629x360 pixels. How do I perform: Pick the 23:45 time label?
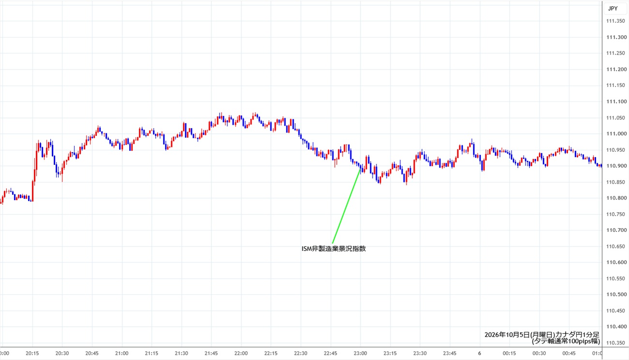click(x=449, y=353)
